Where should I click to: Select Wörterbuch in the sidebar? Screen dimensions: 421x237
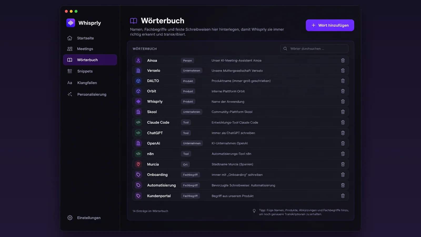90,60
